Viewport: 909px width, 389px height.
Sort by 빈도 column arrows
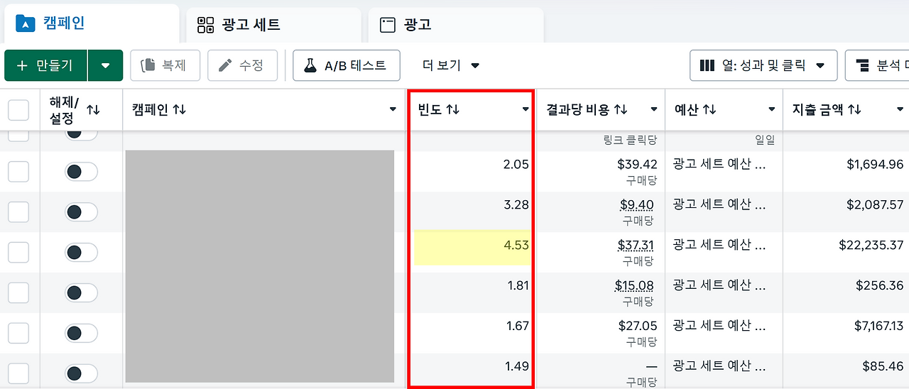tap(452, 109)
